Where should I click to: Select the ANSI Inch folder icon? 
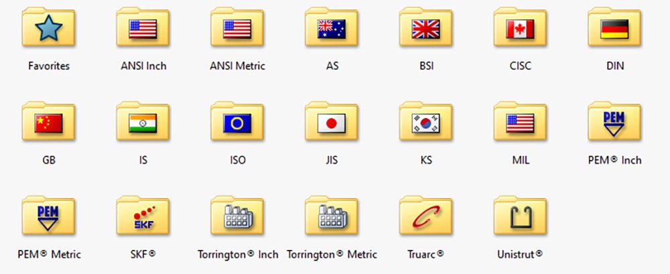142,29
